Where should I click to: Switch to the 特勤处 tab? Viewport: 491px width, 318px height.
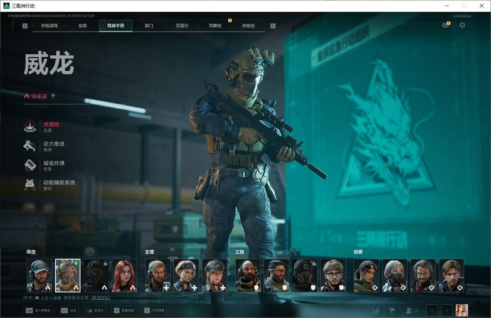(215, 26)
